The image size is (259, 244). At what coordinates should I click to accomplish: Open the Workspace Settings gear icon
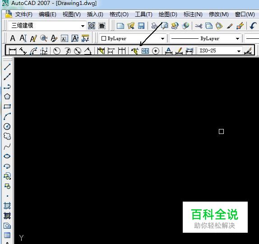click(x=92, y=26)
